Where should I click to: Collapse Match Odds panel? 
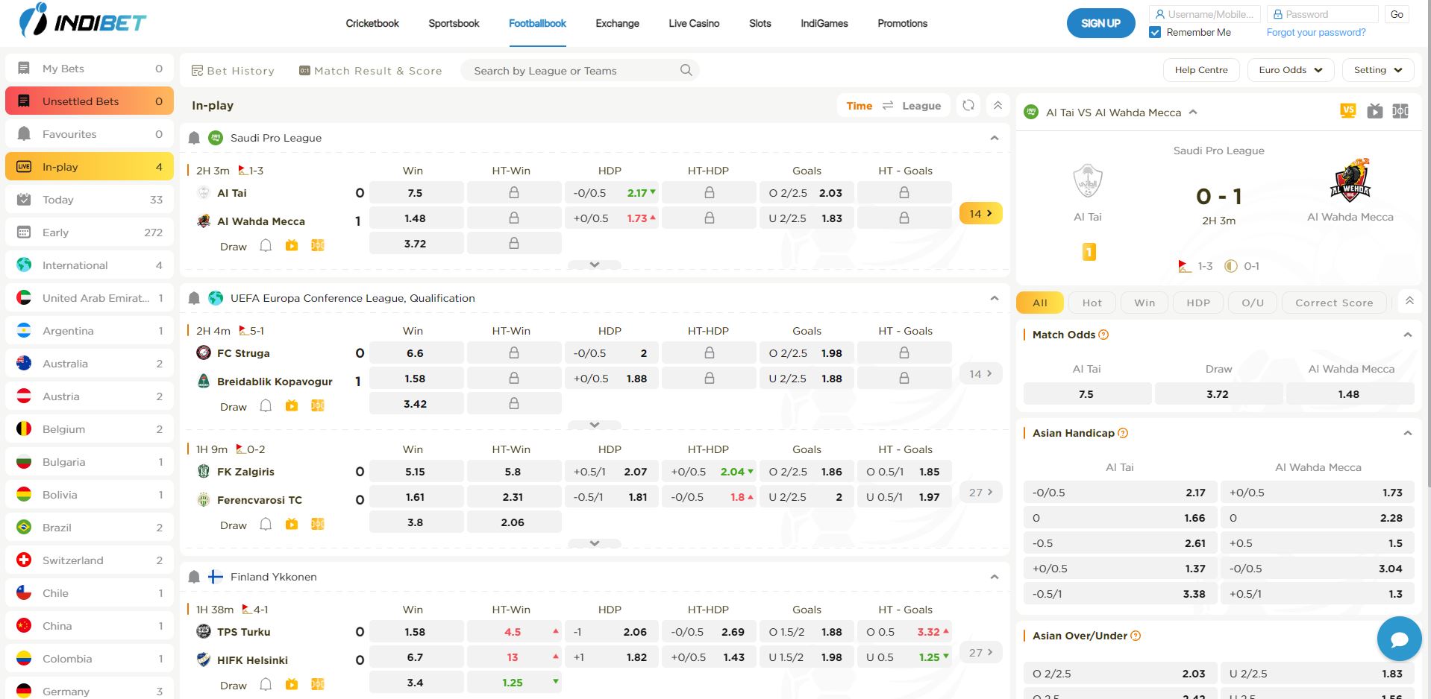click(x=1407, y=335)
